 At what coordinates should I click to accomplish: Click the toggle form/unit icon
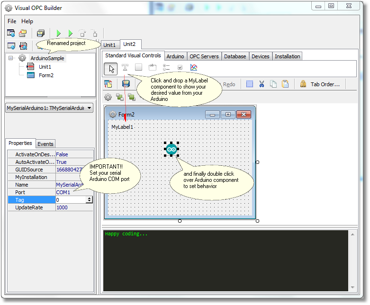click(108, 84)
